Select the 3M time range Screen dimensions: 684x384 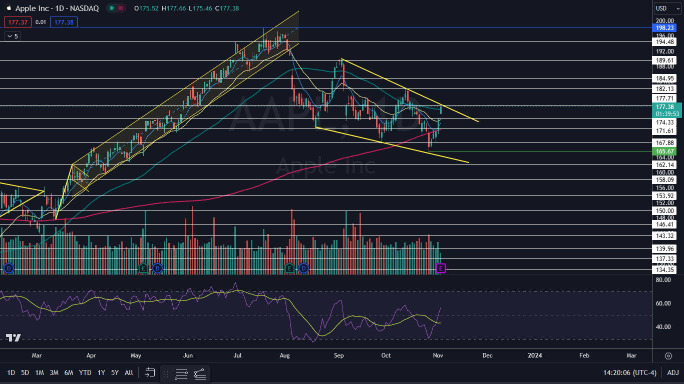coord(54,372)
